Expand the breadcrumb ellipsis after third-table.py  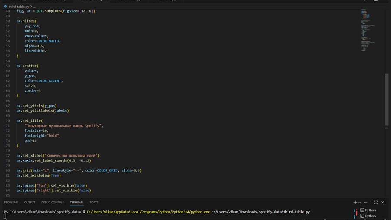pos(34,7)
